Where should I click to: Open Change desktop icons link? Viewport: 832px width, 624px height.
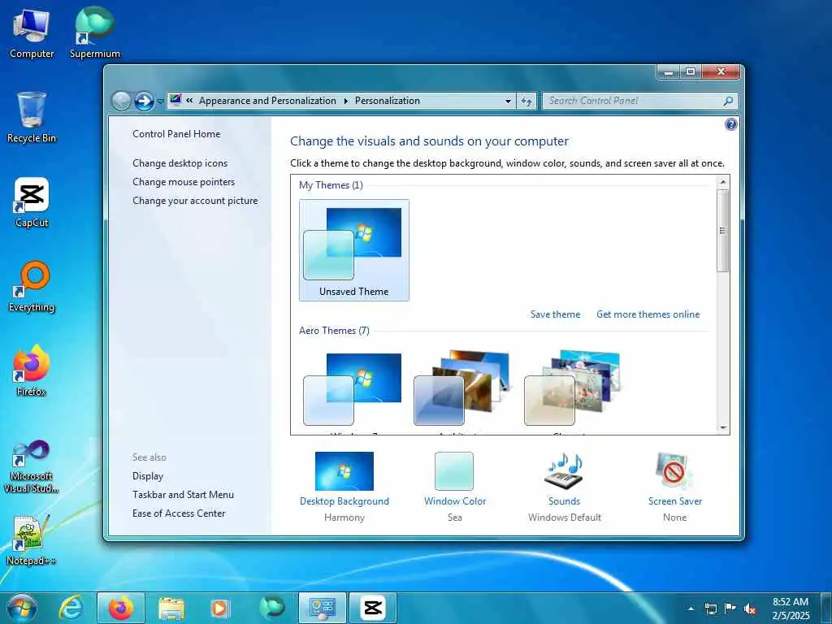[180, 162]
